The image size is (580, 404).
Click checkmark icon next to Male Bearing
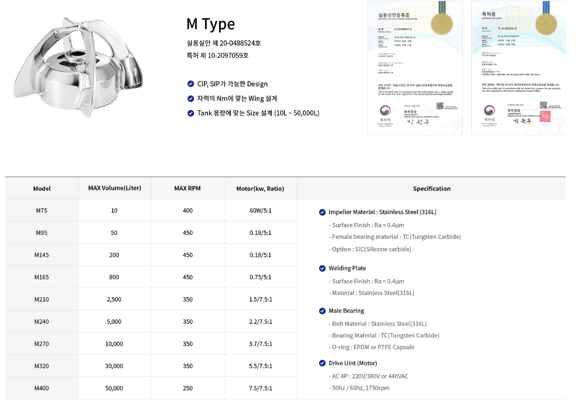pos(322,311)
